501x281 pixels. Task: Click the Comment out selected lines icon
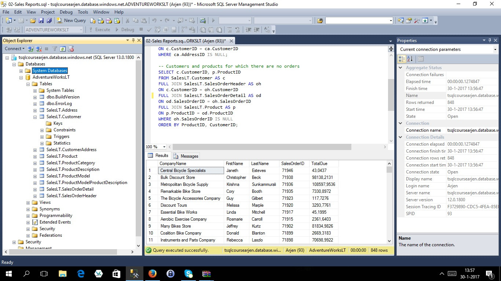[x=230, y=30]
